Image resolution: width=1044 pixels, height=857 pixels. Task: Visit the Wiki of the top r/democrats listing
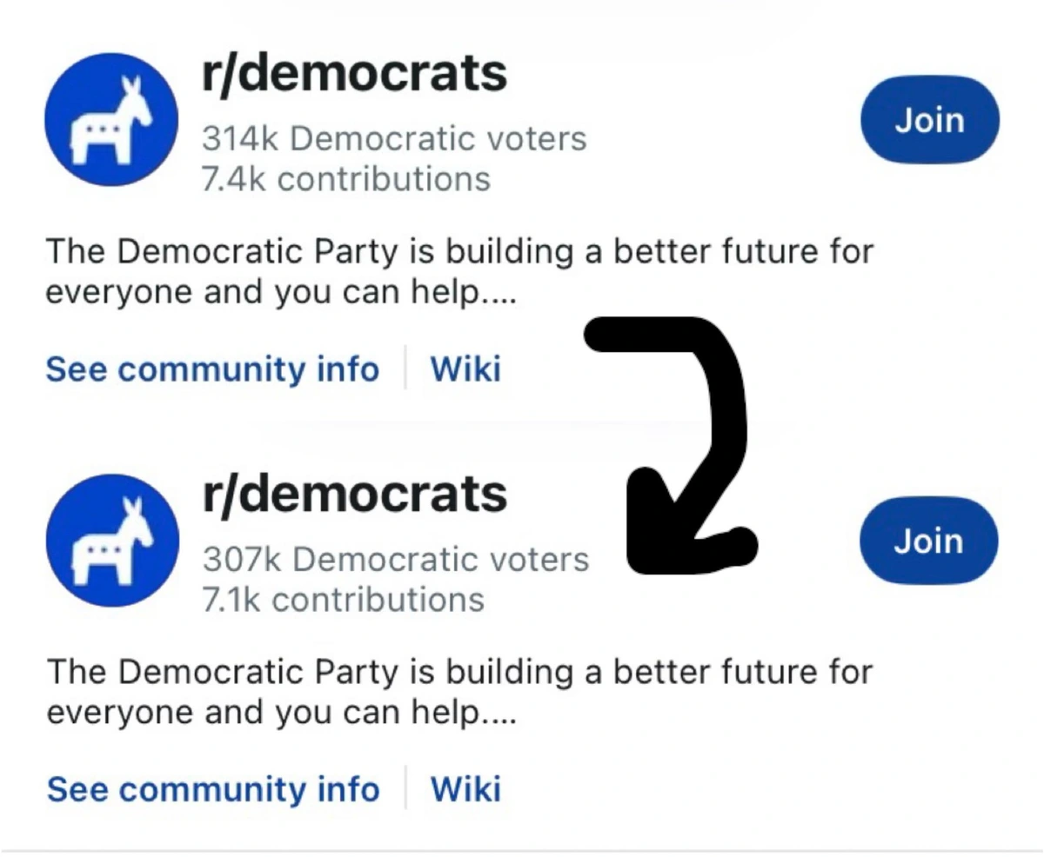point(465,369)
